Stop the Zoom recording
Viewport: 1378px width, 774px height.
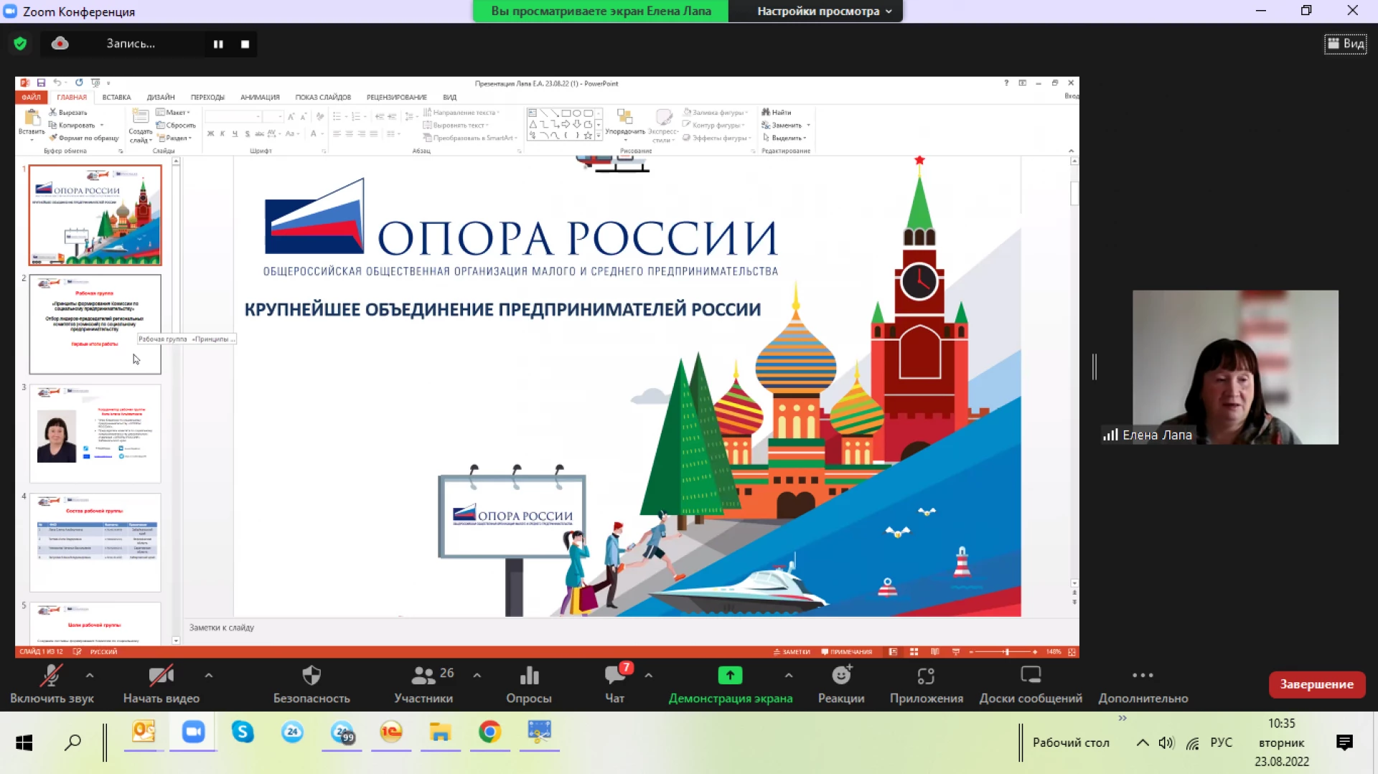point(245,44)
